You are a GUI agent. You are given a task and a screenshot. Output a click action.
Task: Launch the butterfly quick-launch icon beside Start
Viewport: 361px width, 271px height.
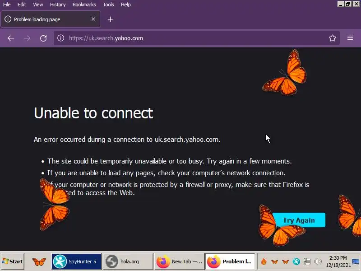[x=39, y=262]
